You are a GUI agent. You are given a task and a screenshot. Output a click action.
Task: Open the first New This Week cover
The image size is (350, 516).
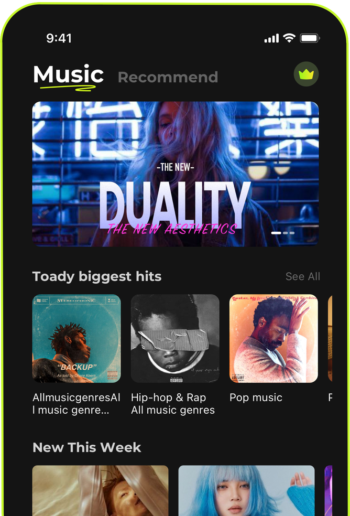100,490
